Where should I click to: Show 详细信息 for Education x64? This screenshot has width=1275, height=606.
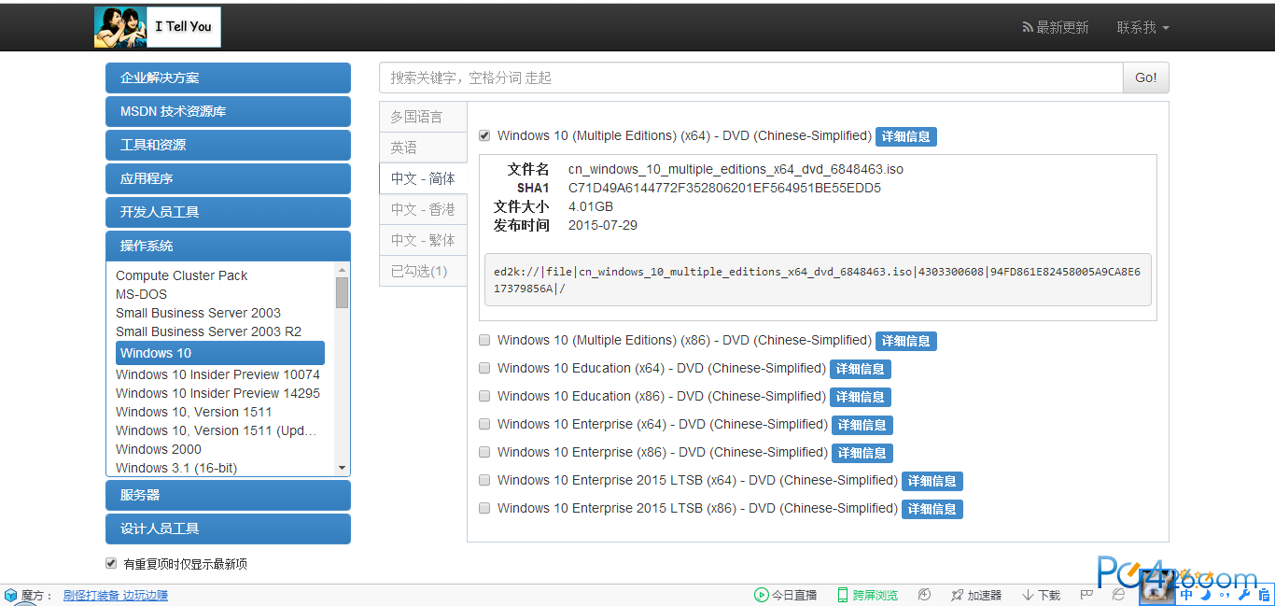point(861,369)
